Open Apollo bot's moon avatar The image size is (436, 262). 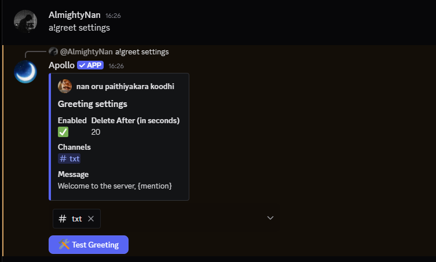[25, 72]
